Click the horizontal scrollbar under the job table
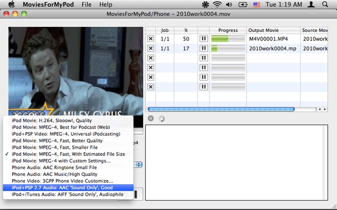The image size is (337, 210). [x=221, y=109]
